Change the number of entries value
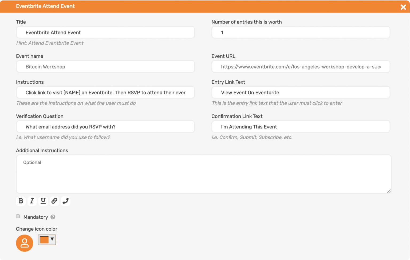 click(x=301, y=32)
